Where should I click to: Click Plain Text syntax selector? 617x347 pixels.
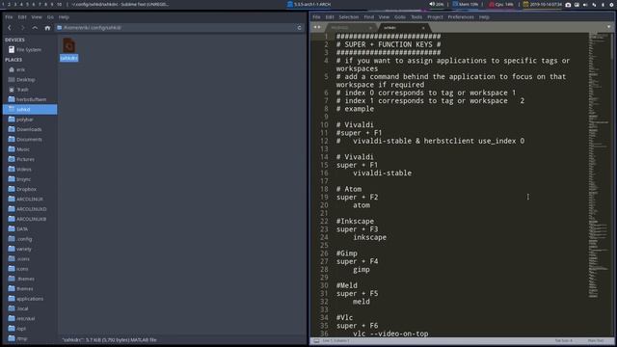596,340
